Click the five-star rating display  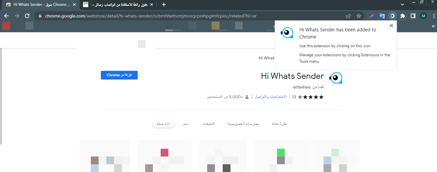pos(310,97)
